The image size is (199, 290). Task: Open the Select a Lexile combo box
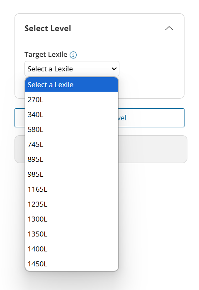(72, 69)
